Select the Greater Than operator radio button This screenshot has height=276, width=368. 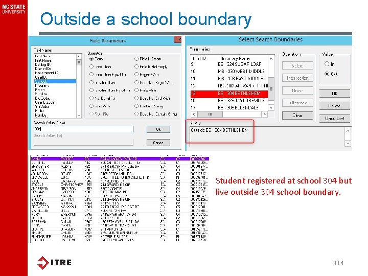92,82
